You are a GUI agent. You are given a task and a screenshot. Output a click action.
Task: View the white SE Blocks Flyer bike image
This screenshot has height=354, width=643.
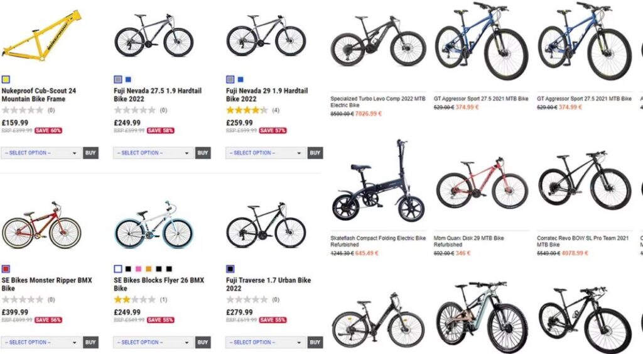[153, 225]
